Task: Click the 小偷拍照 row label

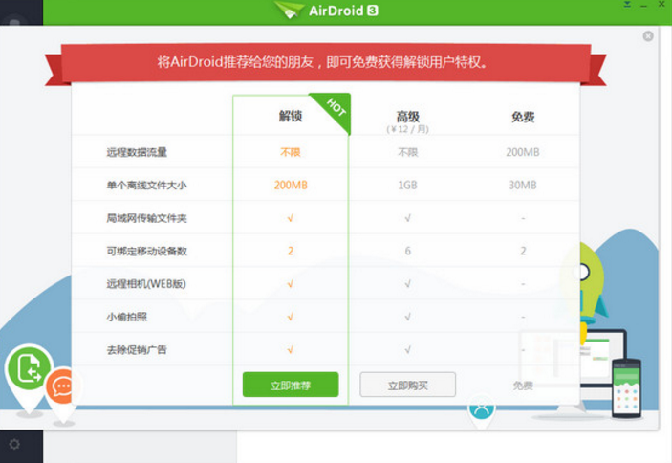Action: click(x=127, y=317)
